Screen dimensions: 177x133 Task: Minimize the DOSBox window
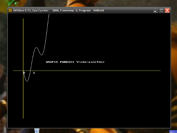[x=155, y=10]
